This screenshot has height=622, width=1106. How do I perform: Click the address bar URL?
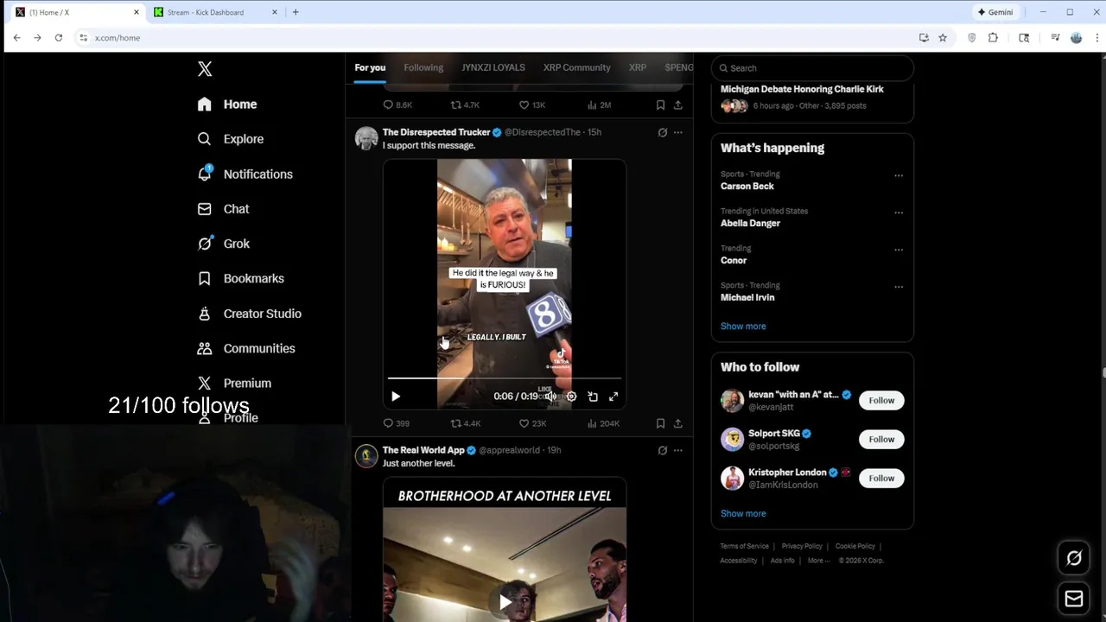(x=118, y=38)
